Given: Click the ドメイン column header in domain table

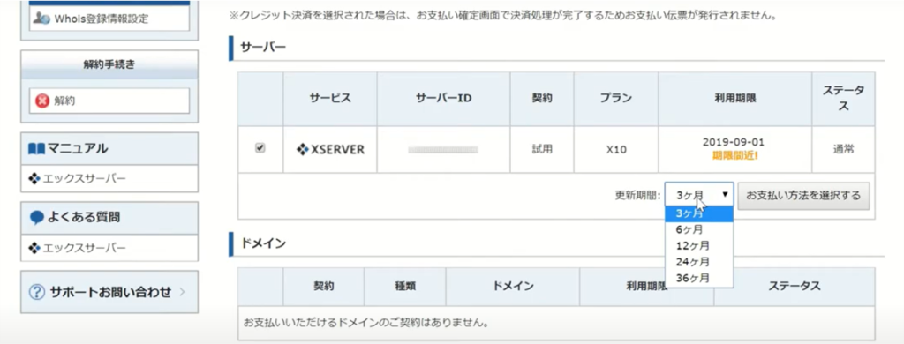Looking at the screenshot, I should (x=513, y=287).
